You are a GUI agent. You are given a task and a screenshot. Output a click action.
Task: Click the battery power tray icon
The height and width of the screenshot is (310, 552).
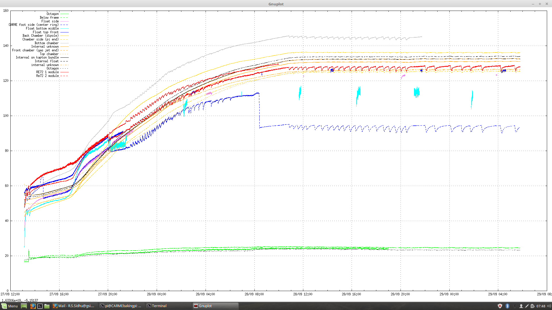(532, 306)
